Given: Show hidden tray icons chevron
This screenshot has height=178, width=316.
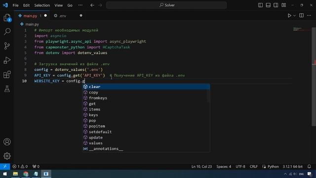Looking at the screenshot, I should pyautogui.click(x=285, y=174).
